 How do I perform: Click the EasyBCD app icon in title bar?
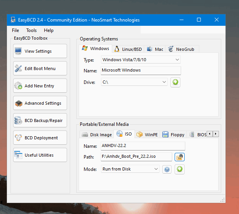tap(13, 20)
